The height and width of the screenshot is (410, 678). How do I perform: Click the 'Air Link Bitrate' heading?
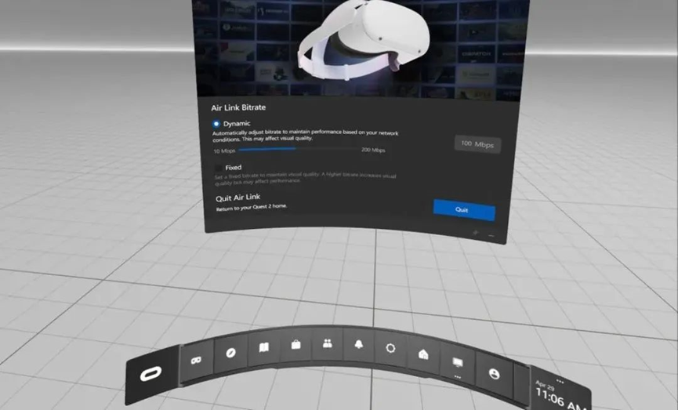pyautogui.click(x=238, y=107)
